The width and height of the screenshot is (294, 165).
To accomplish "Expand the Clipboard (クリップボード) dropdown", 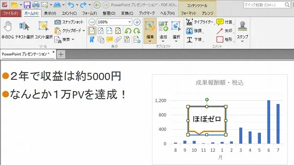I will click(84, 31).
